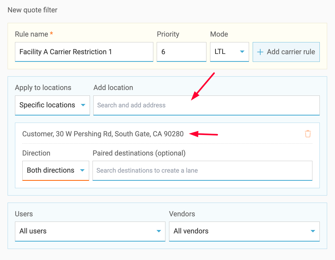Click the plus icon on Add carrier rule

click(x=260, y=52)
